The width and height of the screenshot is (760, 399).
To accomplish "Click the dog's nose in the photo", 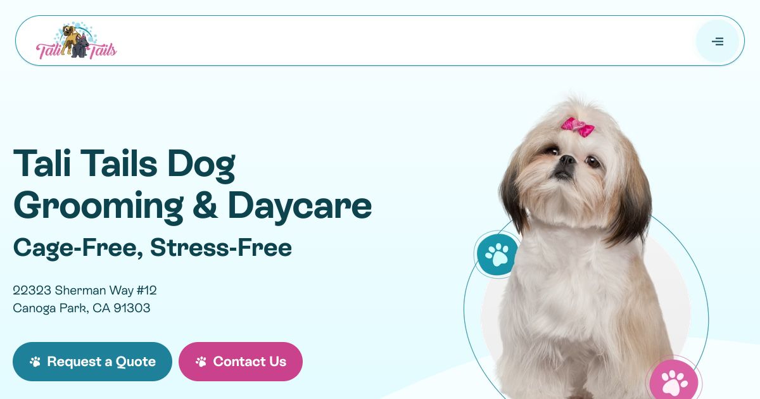I will pos(566,160).
